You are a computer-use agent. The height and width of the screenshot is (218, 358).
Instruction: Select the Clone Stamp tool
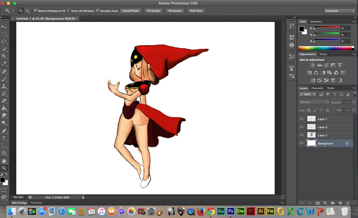click(x=4, y=86)
